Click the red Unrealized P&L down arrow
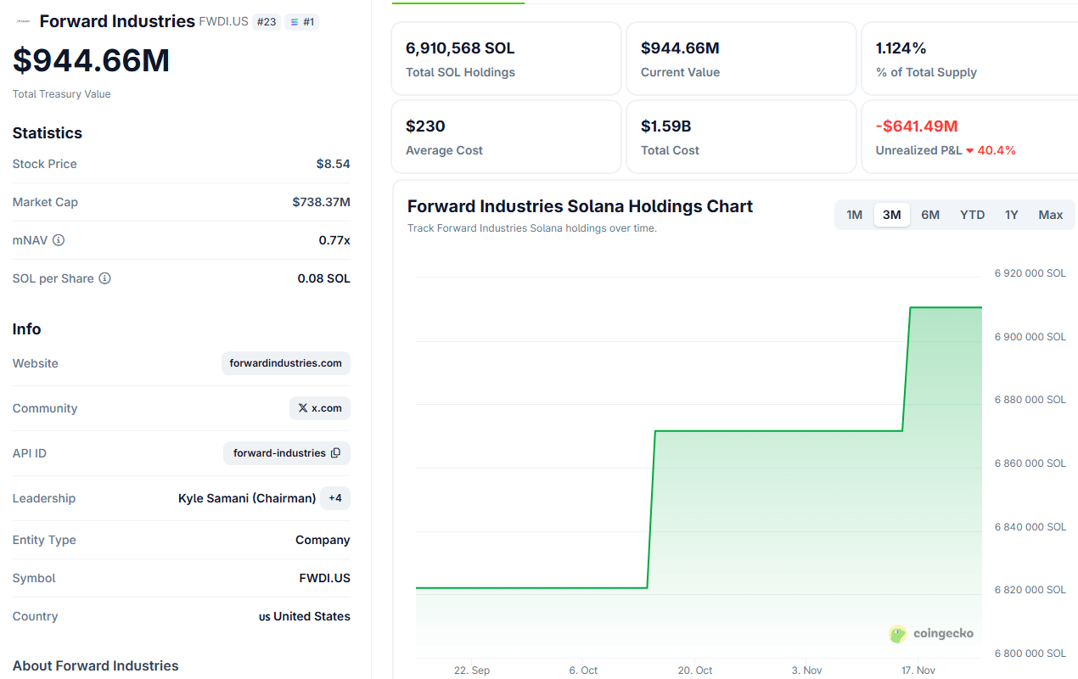 [x=970, y=151]
